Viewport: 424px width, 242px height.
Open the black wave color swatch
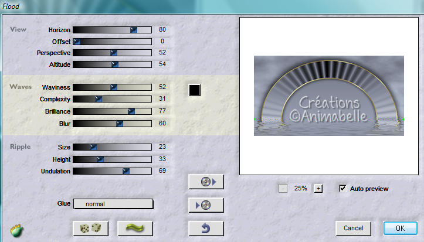pyautogui.click(x=195, y=90)
